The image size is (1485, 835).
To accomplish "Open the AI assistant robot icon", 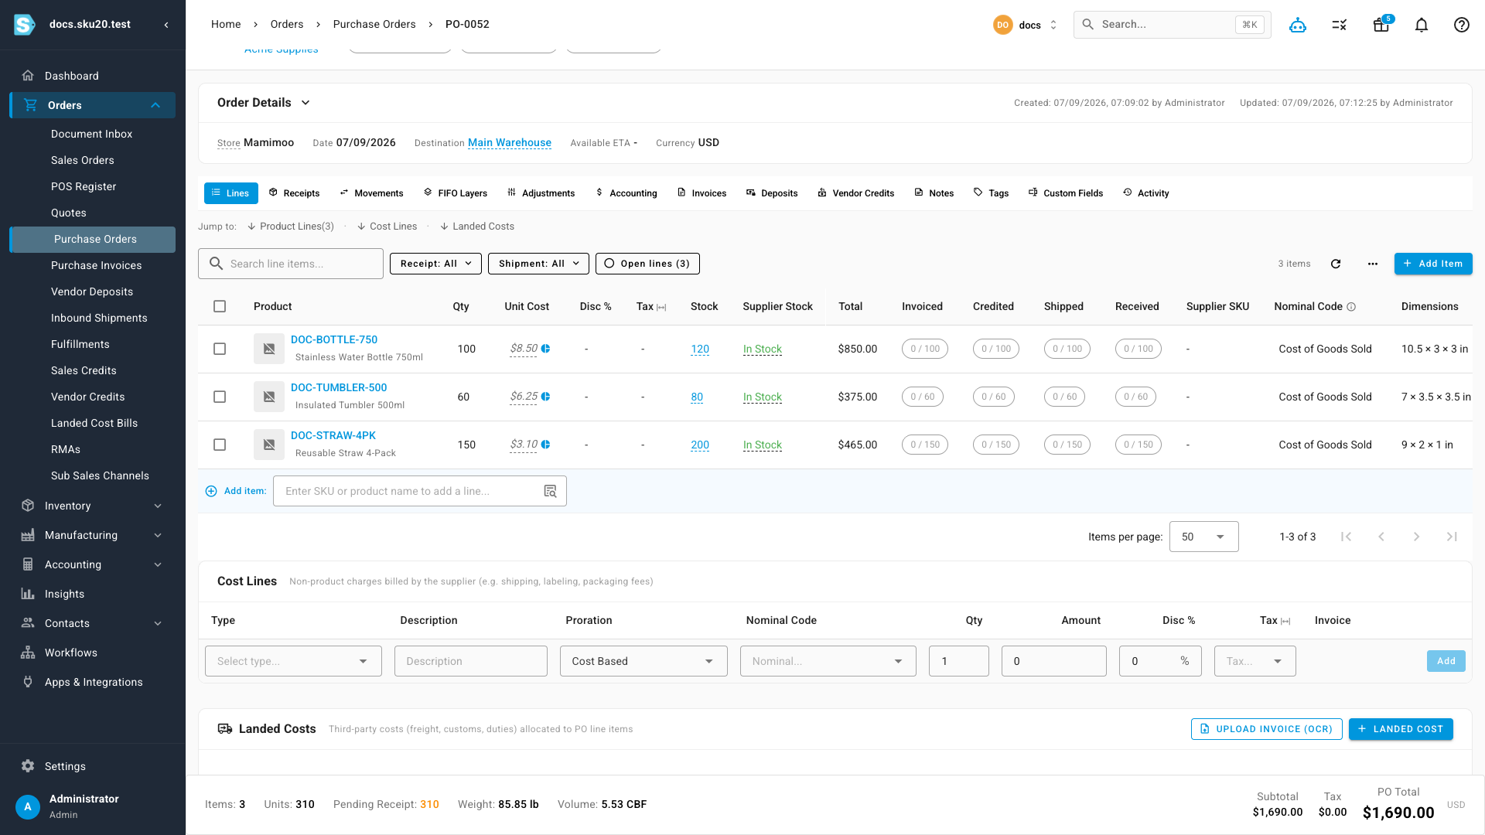I will pyautogui.click(x=1298, y=25).
